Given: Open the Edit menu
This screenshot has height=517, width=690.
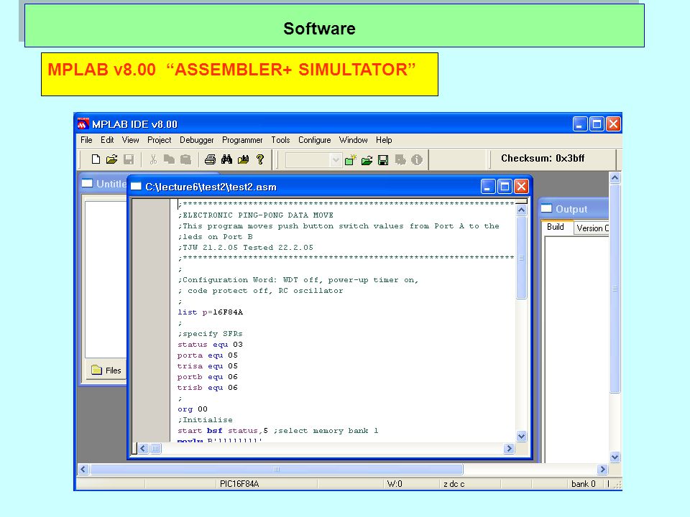Looking at the screenshot, I should coord(107,140).
